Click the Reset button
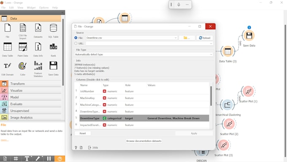 tap(83, 133)
